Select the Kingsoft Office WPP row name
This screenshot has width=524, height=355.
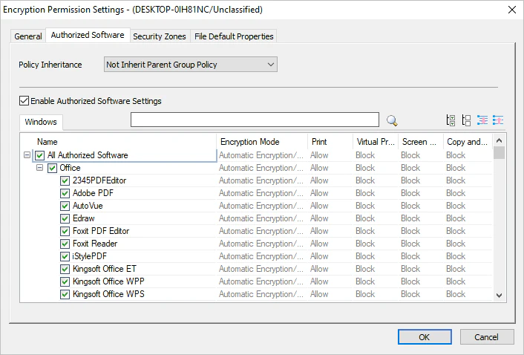pyautogui.click(x=108, y=281)
